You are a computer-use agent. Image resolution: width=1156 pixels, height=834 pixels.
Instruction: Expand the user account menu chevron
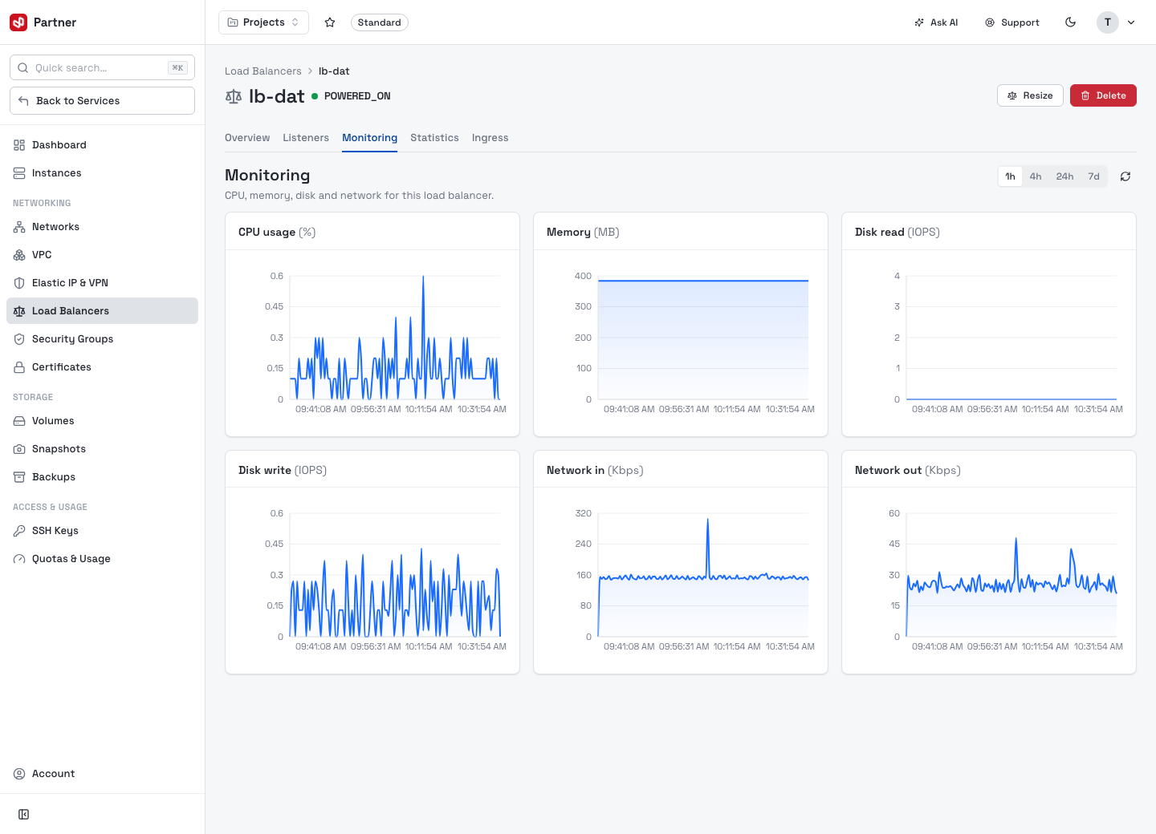(x=1131, y=22)
